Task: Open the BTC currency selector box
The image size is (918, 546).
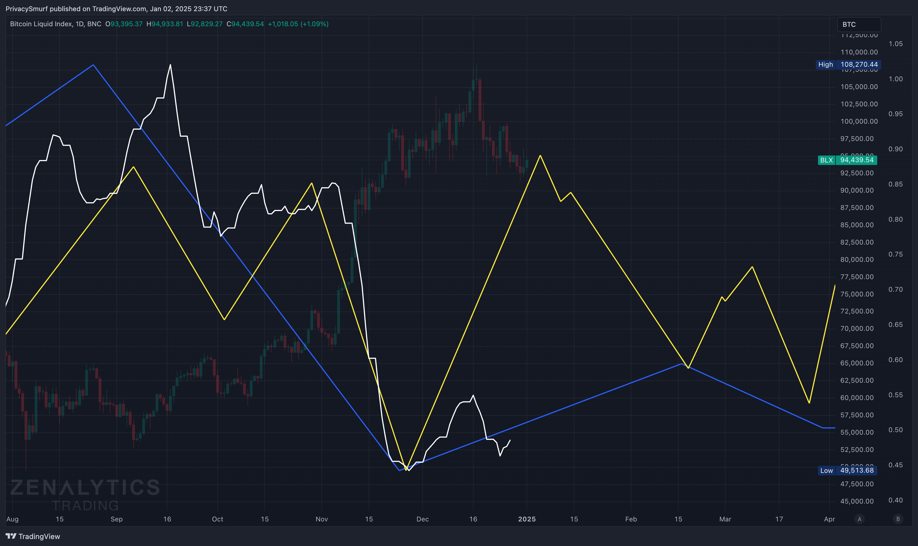Action: [x=859, y=24]
